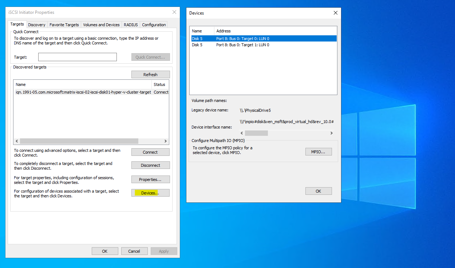This screenshot has height=268, width=455.
Task: Open the Favorite Targets tab
Action: click(64, 25)
